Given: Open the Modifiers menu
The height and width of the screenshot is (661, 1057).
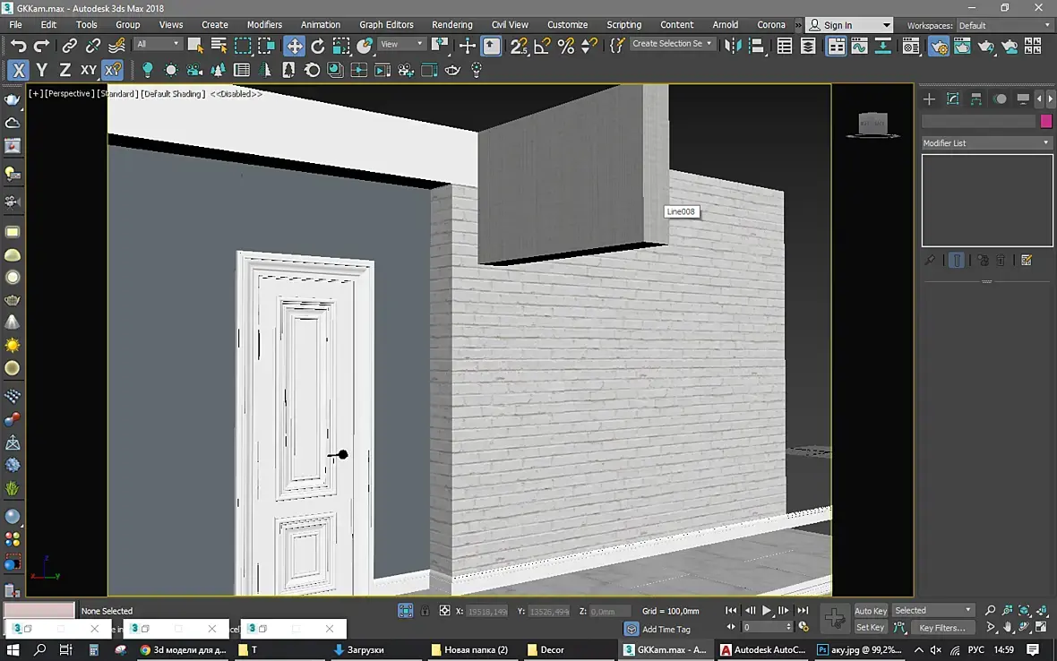Looking at the screenshot, I should 264,24.
